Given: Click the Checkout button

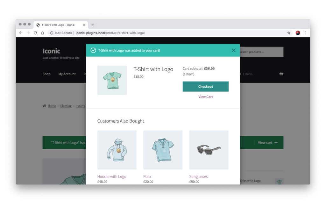Looking at the screenshot, I should tap(205, 86).
